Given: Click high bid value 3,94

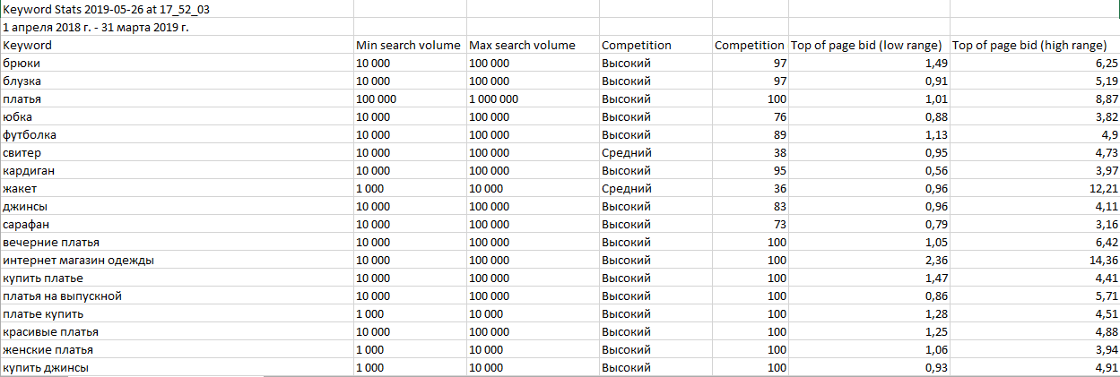Looking at the screenshot, I should [1035, 349].
